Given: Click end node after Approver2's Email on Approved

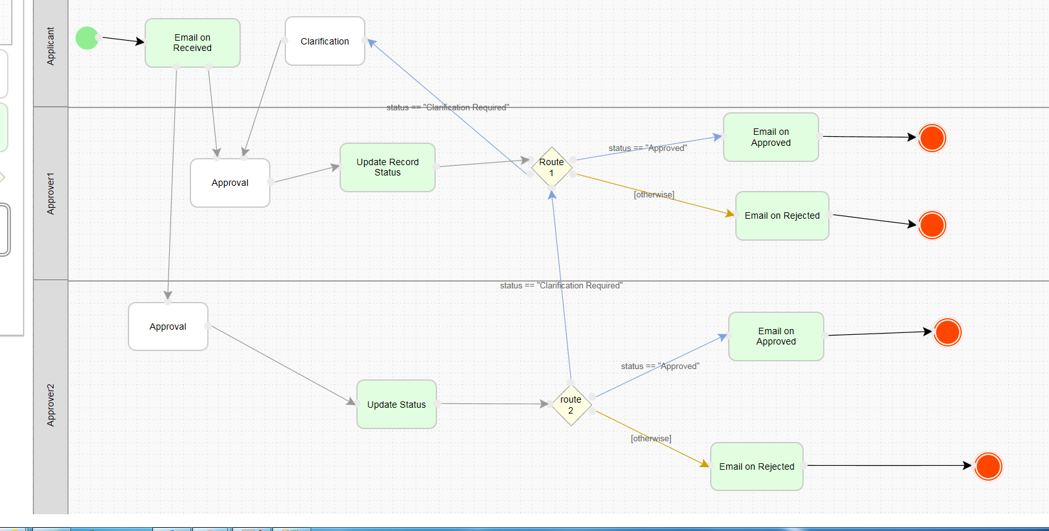Looking at the screenshot, I should [948, 332].
